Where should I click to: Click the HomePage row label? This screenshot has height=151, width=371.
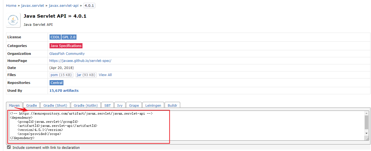[x=17, y=61]
